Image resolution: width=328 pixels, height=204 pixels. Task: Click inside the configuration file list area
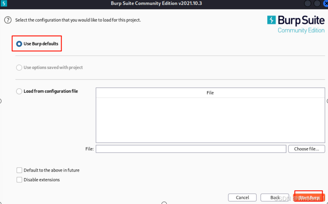[x=210, y=120]
